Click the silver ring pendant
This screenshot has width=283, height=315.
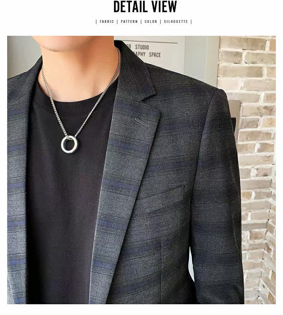[x=69, y=144]
